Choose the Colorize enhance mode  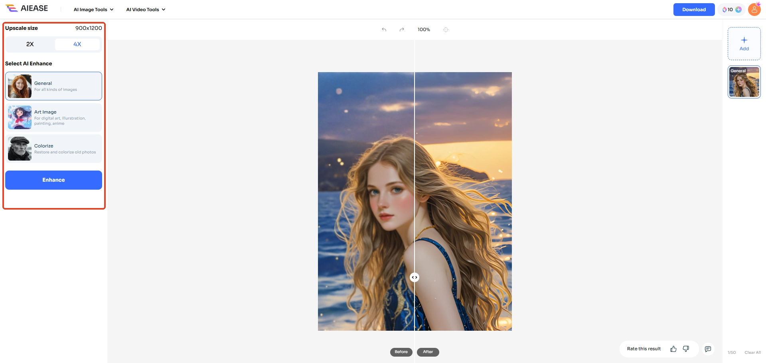coord(53,149)
